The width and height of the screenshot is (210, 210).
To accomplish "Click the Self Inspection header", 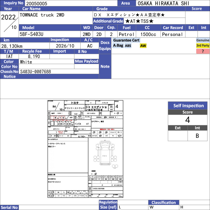I will (x=188, y=106).
